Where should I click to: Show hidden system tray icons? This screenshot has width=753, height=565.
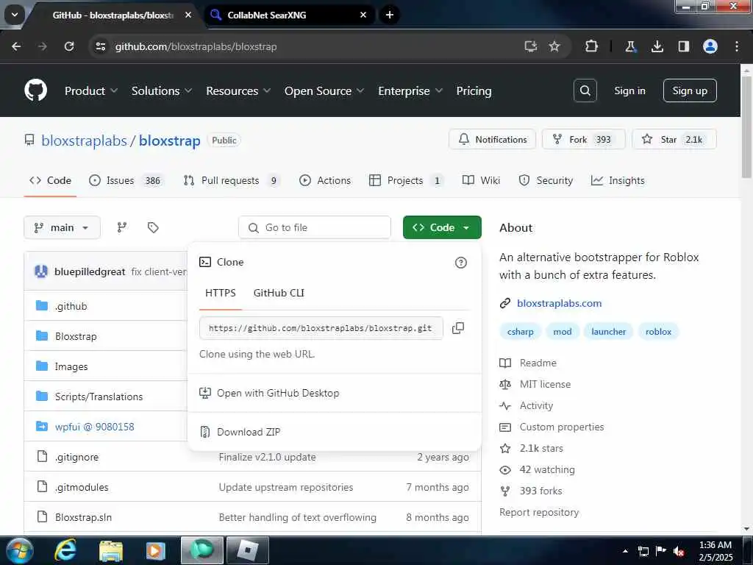coord(625,551)
